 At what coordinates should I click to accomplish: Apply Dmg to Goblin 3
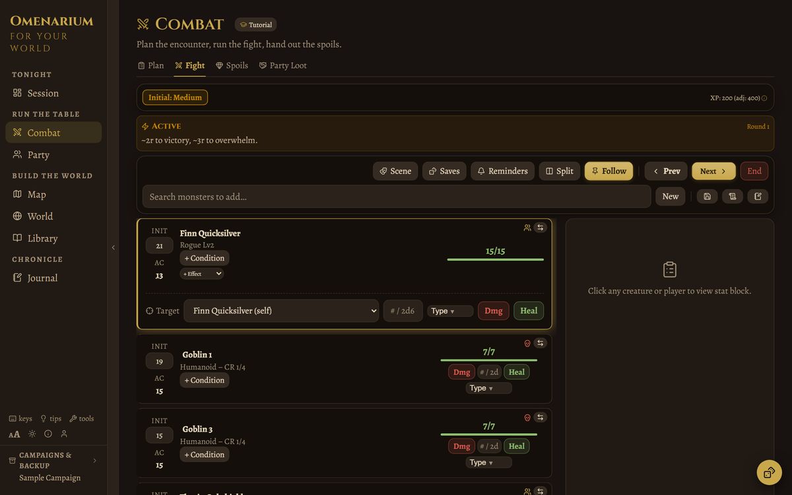pyautogui.click(x=461, y=446)
